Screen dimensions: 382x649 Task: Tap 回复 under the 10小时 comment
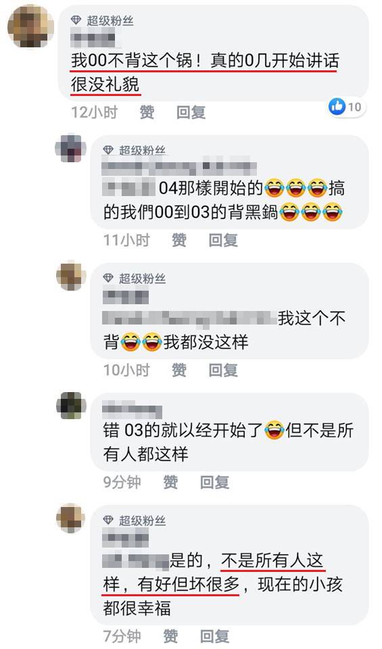(223, 370)
